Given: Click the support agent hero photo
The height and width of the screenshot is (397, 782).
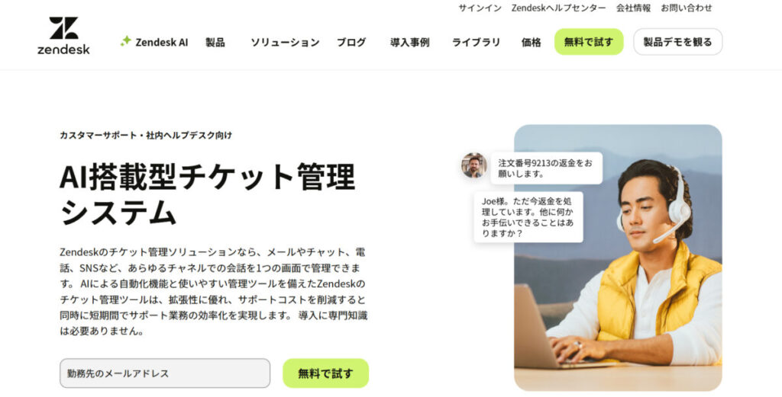Looking at the screenshot, I should coord(618,258).
